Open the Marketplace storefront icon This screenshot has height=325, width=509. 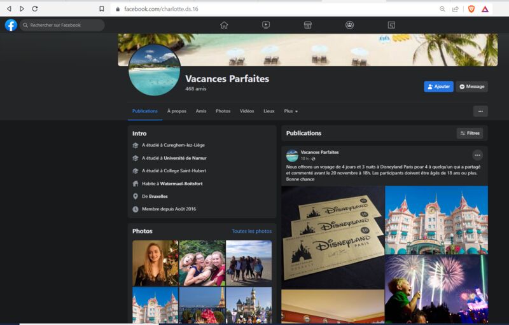click(x=308, y=25)
